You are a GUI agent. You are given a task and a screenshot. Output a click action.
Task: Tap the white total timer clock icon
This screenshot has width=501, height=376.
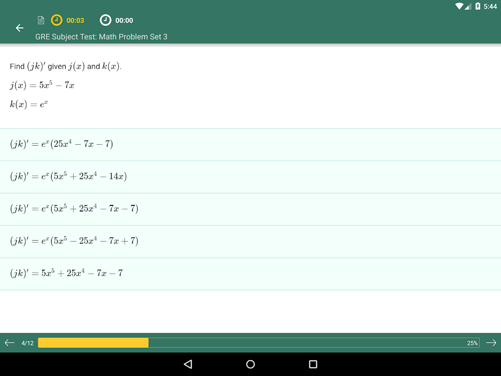[106, 20]
